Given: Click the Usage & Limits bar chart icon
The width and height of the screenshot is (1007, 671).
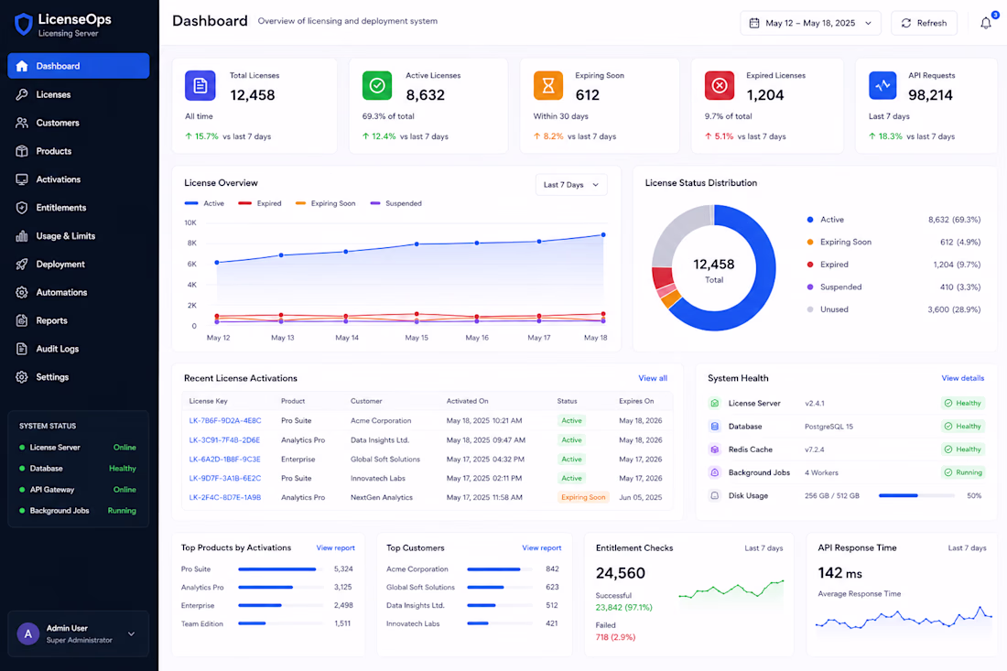Looking at the screenshot, I should pyautogui.click(x=22, y=235).
